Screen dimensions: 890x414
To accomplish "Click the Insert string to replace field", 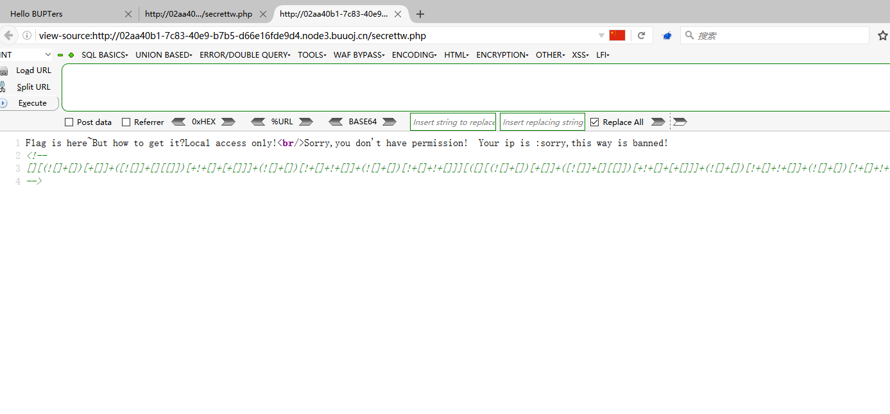I will pos(453,122).
